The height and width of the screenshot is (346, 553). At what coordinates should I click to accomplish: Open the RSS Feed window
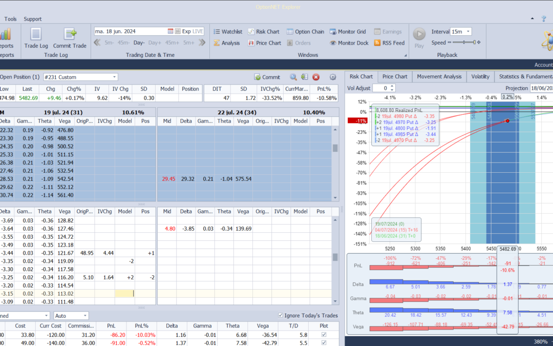click(x=389, y=43)
